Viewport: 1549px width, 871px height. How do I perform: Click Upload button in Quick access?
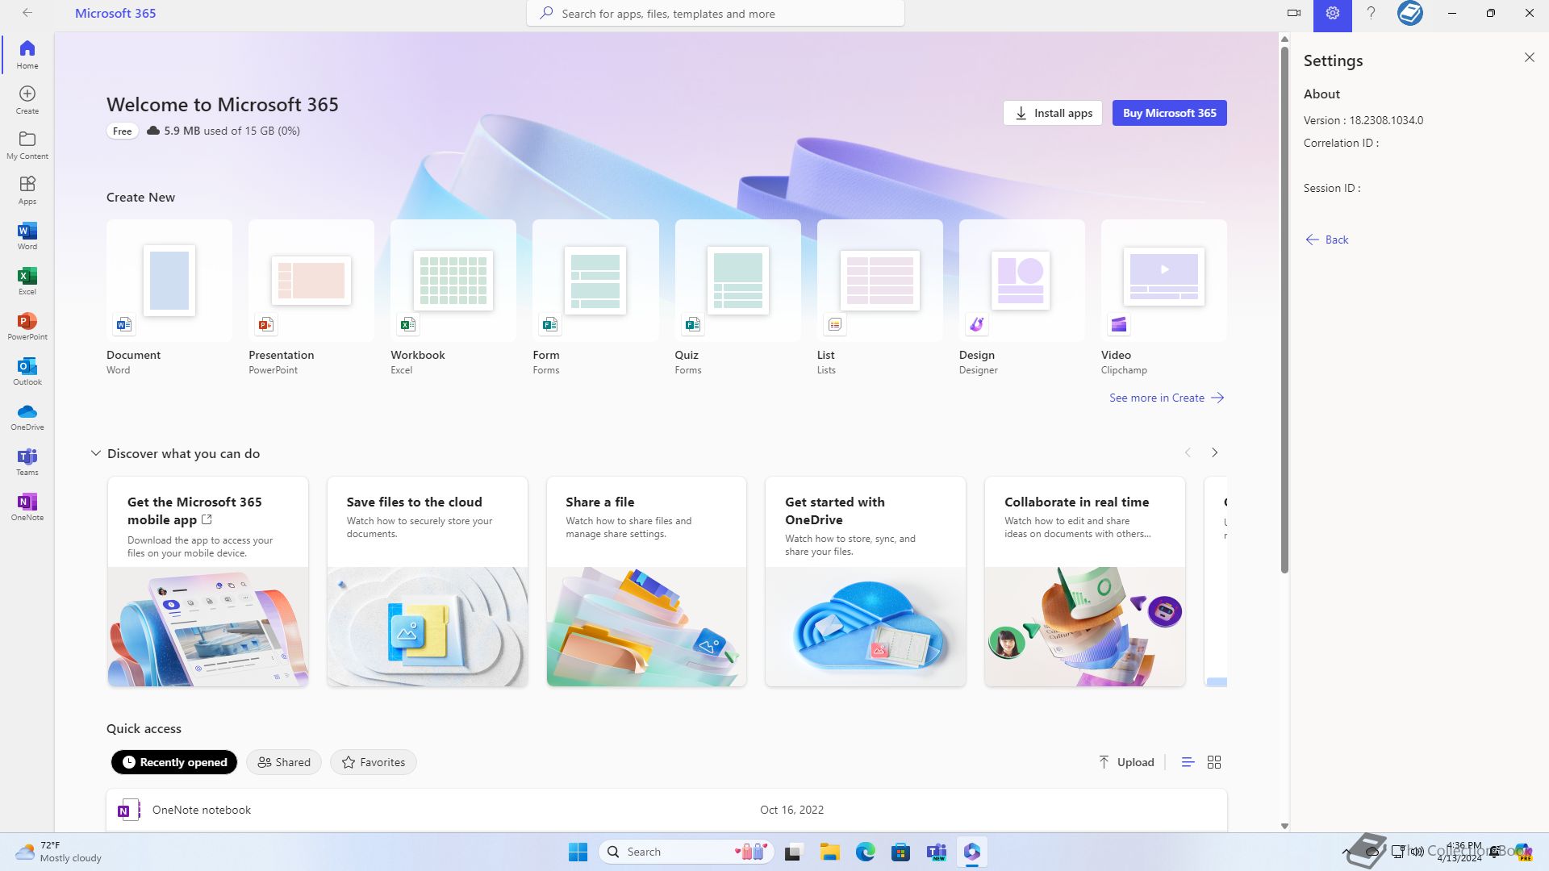click(x=1126, y=762)
